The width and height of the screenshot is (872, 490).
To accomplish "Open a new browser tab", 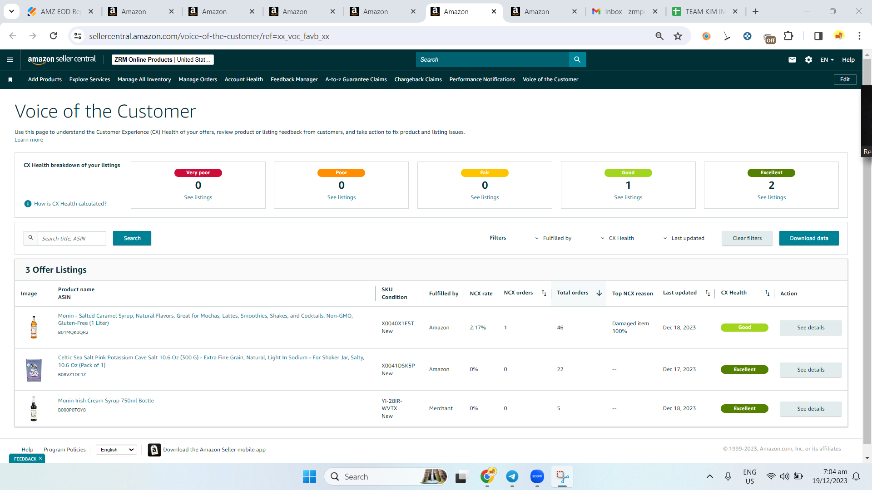I will 755,11.
